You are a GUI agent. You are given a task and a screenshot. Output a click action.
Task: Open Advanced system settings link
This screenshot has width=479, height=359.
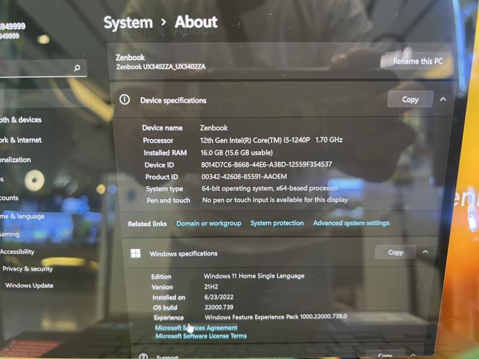click(351, 223)
